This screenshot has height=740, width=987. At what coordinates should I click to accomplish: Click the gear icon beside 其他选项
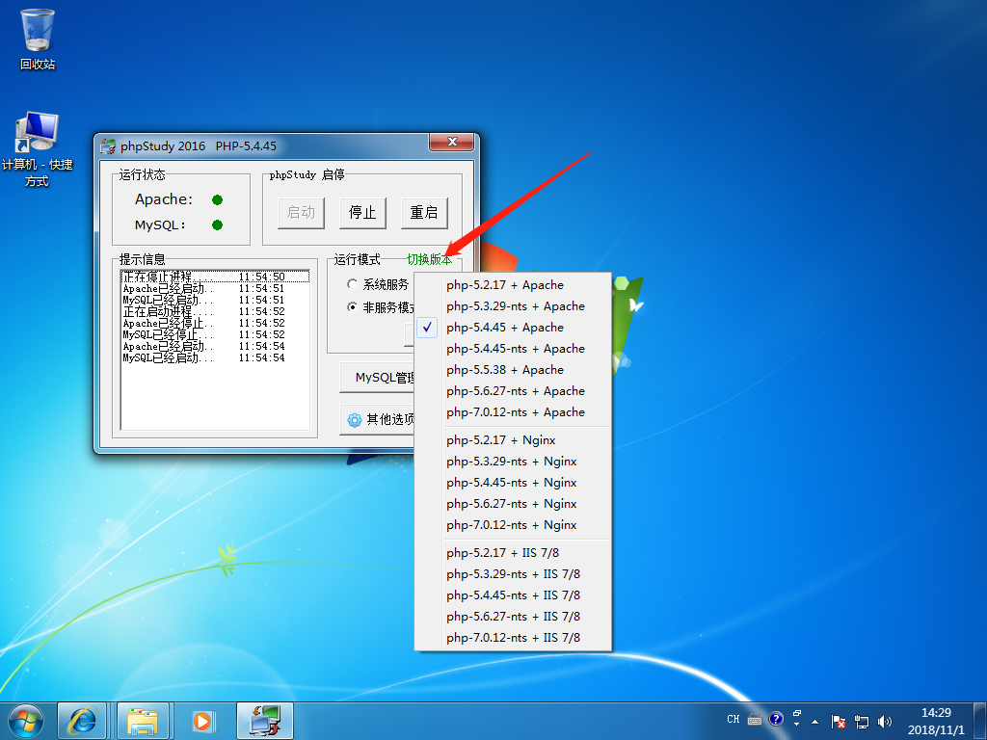click(x=355, y=420)
